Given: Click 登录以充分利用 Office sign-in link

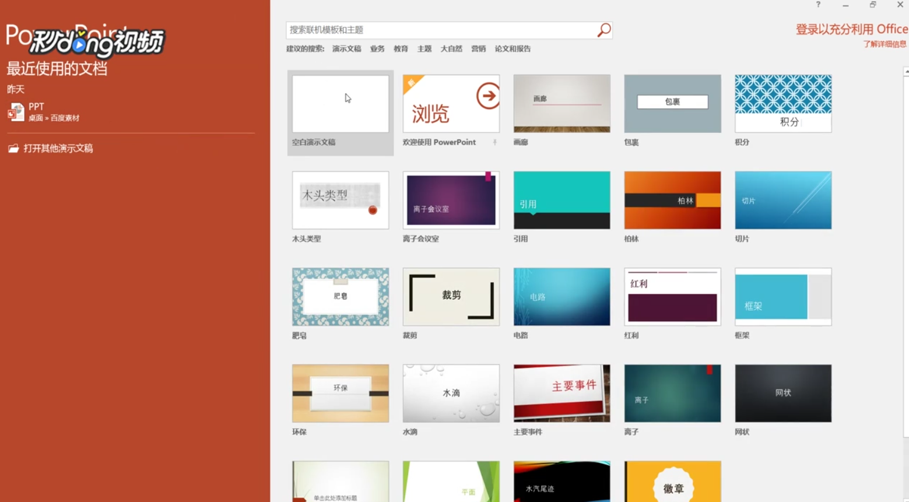Looking at the screenshot, I should coord(852,29).
